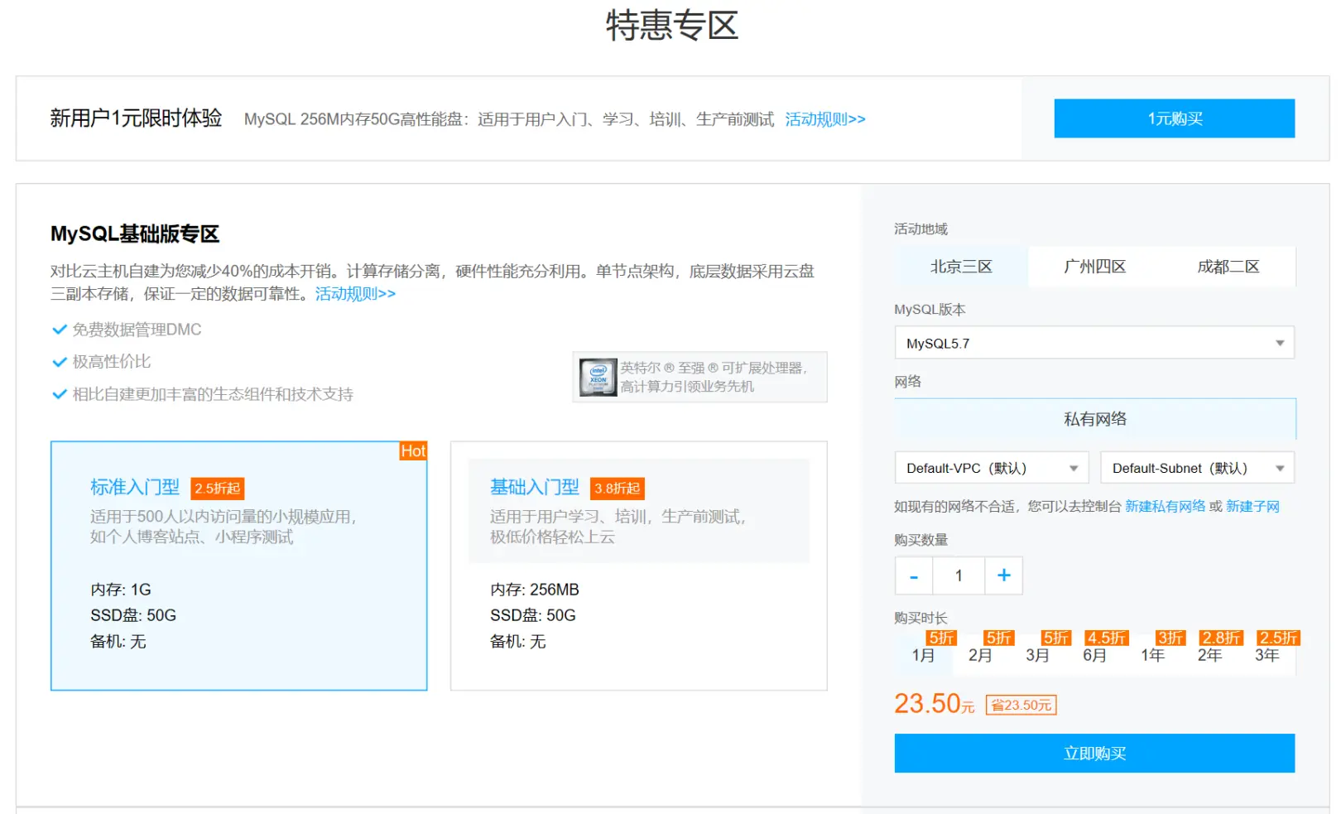Viewport: 1341px width, 814px height.
Task: Choose region 广州四区
Action: pos(1095,267)
